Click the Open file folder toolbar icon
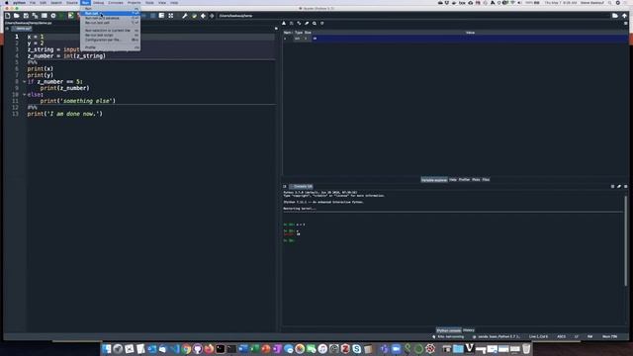 [x=17, y=16]
